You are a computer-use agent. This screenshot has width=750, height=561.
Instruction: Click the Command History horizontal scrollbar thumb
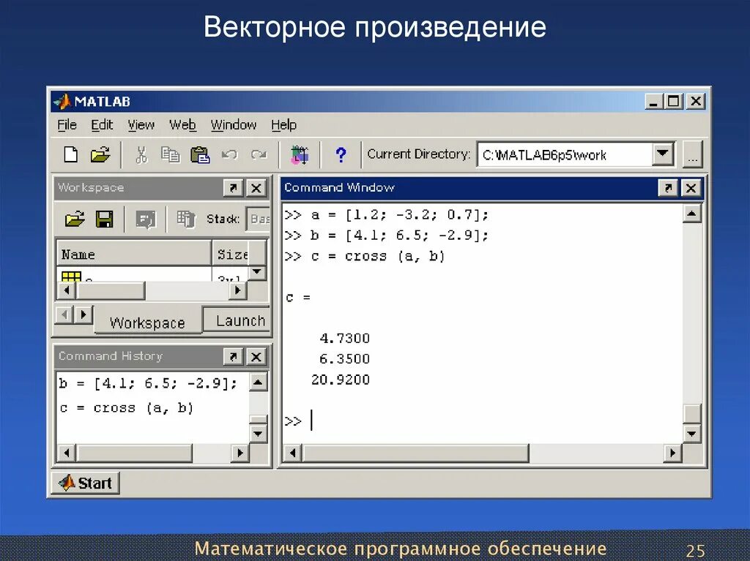[135, 453]
